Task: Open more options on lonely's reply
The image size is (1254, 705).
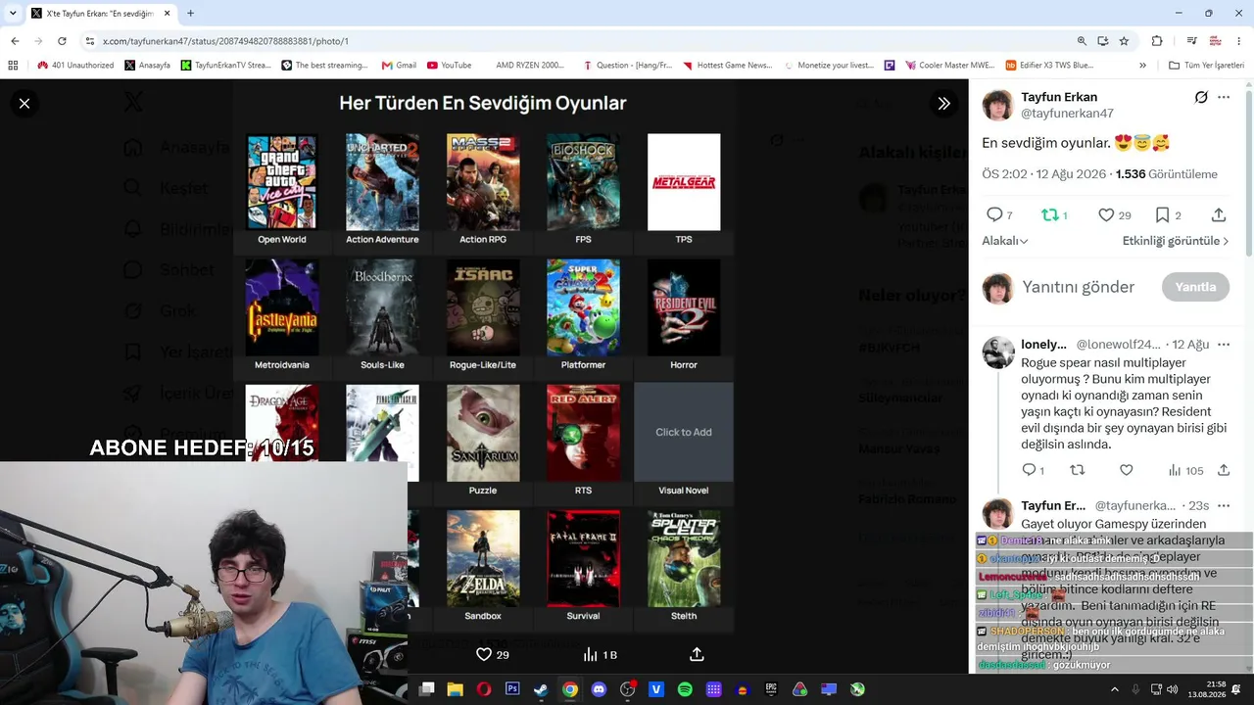Action: [1224, 345]
